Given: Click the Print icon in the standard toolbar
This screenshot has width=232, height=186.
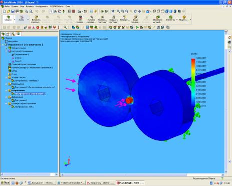Looking at the screenshot, I should (27, 12).
